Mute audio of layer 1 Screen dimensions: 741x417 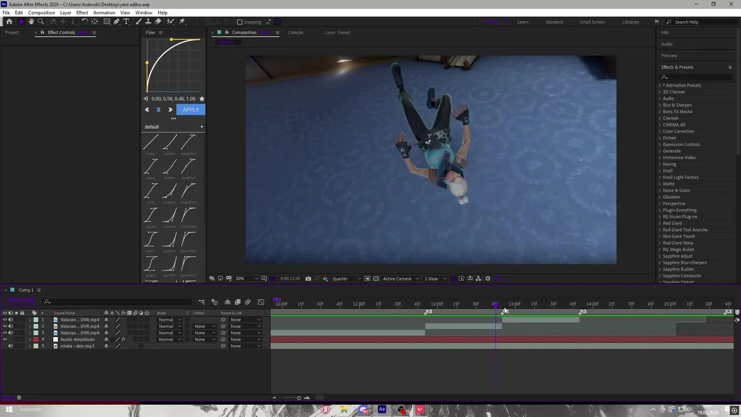point(10,320)
